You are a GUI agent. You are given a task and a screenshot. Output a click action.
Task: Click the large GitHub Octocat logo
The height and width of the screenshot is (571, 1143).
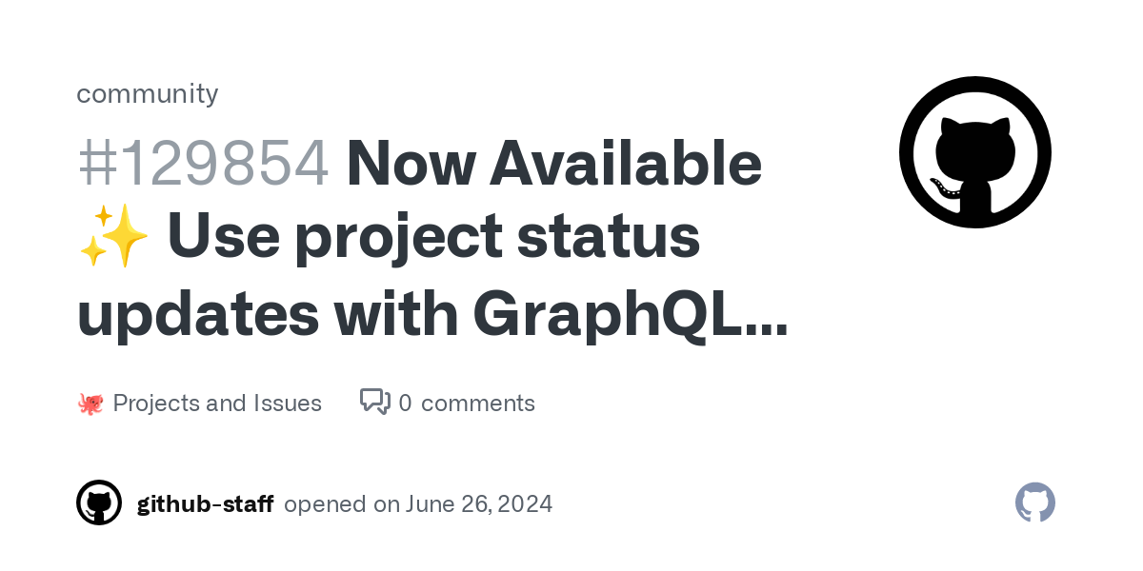(975, 152)
